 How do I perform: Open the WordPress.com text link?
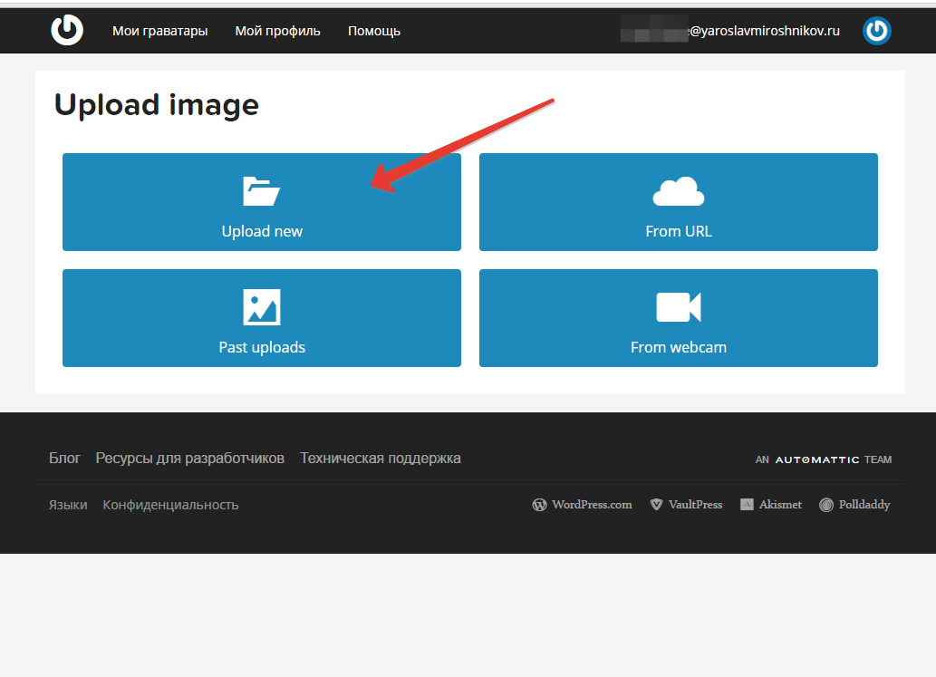click(x=592, y=505)
